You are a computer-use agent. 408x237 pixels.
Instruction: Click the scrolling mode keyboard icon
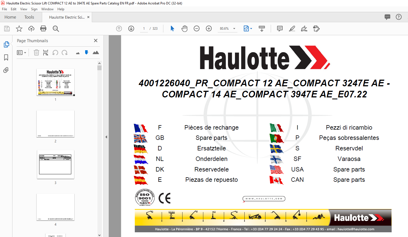click(262, 29)
